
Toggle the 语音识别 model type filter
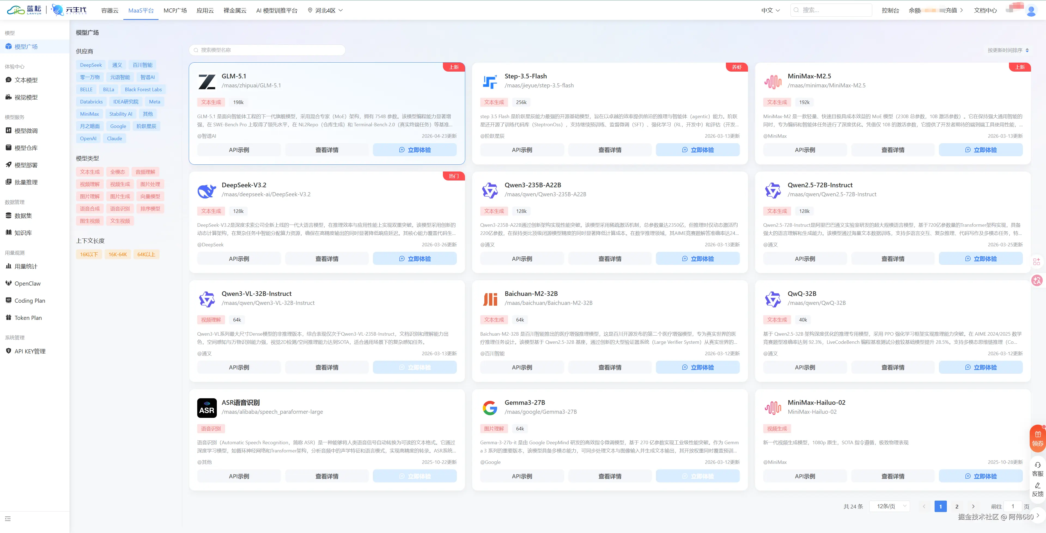tap(120, 209)
